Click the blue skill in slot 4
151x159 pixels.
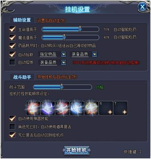point(77,108)
